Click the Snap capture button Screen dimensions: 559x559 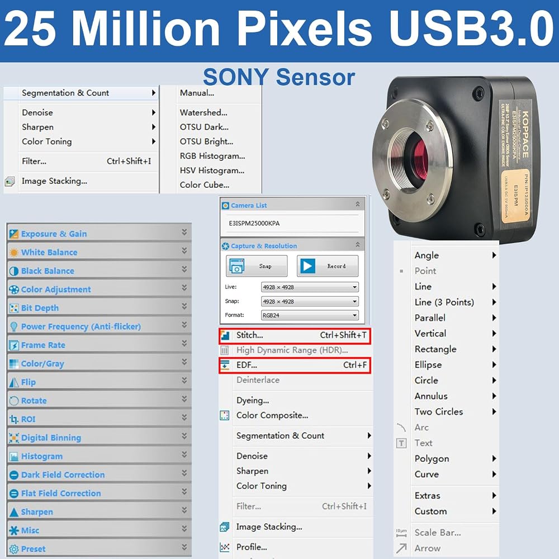click(x=257, y=266)
